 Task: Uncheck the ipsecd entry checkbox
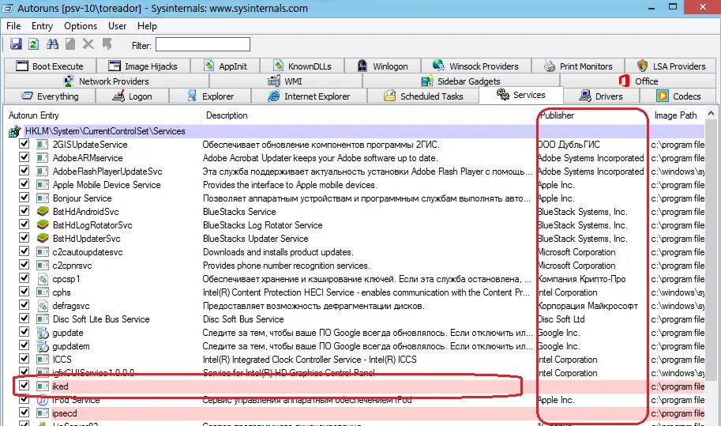(24, 413)
